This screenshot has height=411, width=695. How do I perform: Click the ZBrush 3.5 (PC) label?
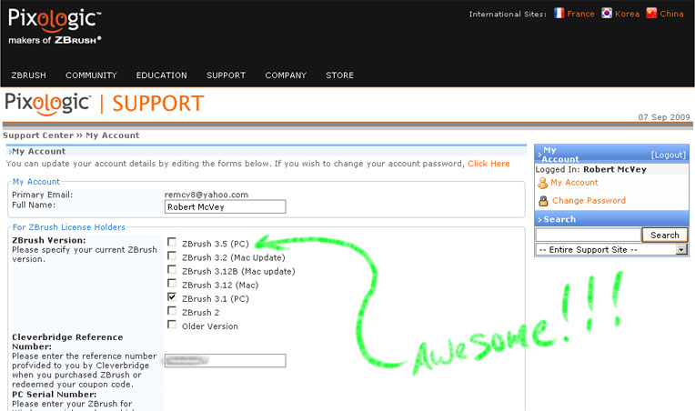point(216,244)
